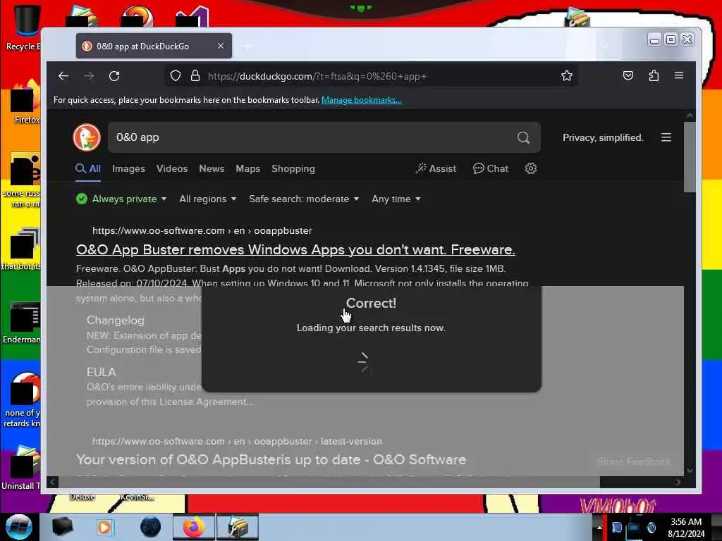Screen dimensions: 722x541
Task: Click the vertical scrollbar thumb
Action: click(x=690, y=156)
